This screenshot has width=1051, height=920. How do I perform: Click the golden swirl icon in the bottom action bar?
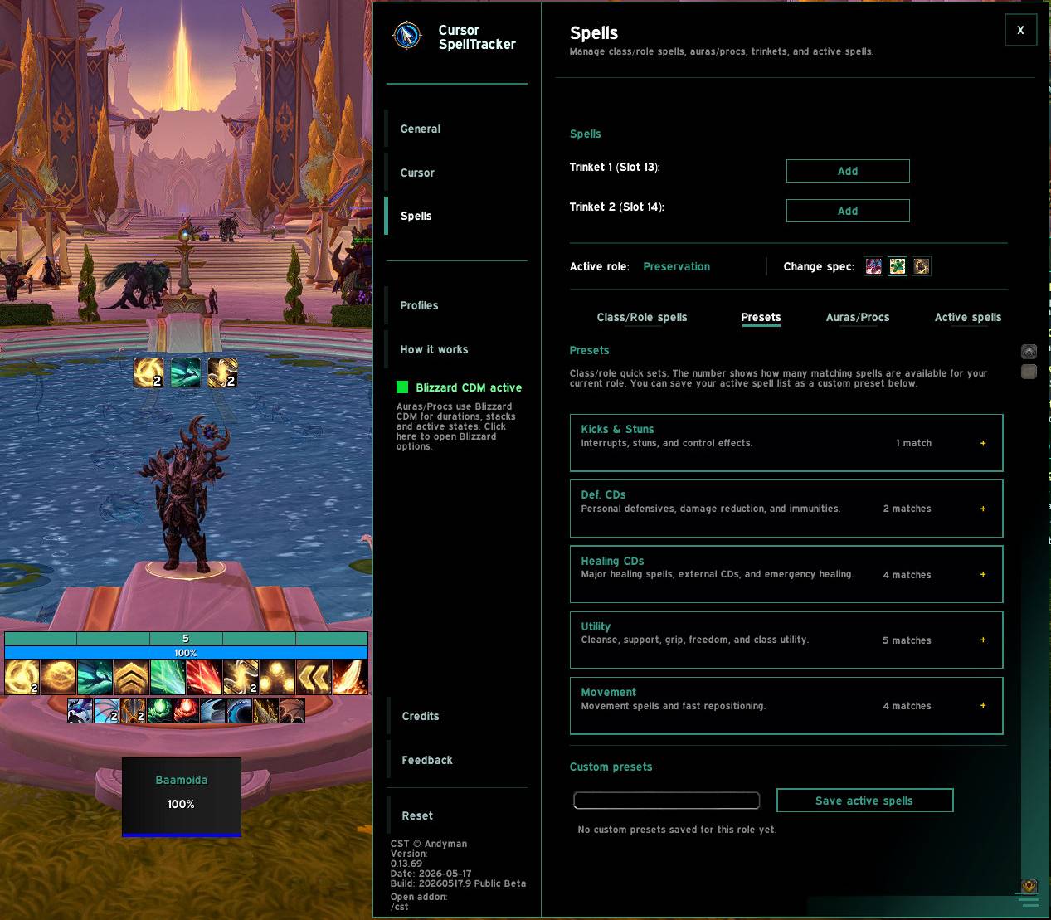click(22, 677)
